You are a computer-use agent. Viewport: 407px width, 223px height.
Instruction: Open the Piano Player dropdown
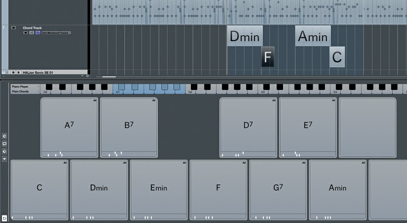pyautogui.click(x=25, y=87)
